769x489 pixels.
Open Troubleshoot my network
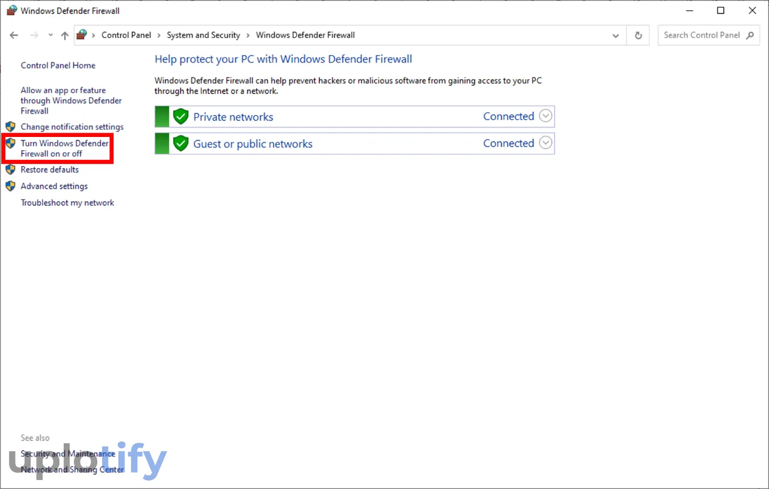[67, 203]
